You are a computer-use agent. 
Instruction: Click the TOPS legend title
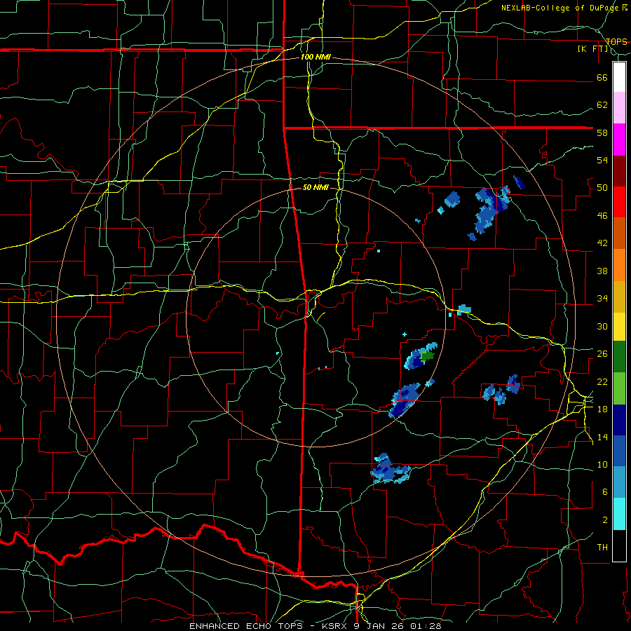pos(616,41)
